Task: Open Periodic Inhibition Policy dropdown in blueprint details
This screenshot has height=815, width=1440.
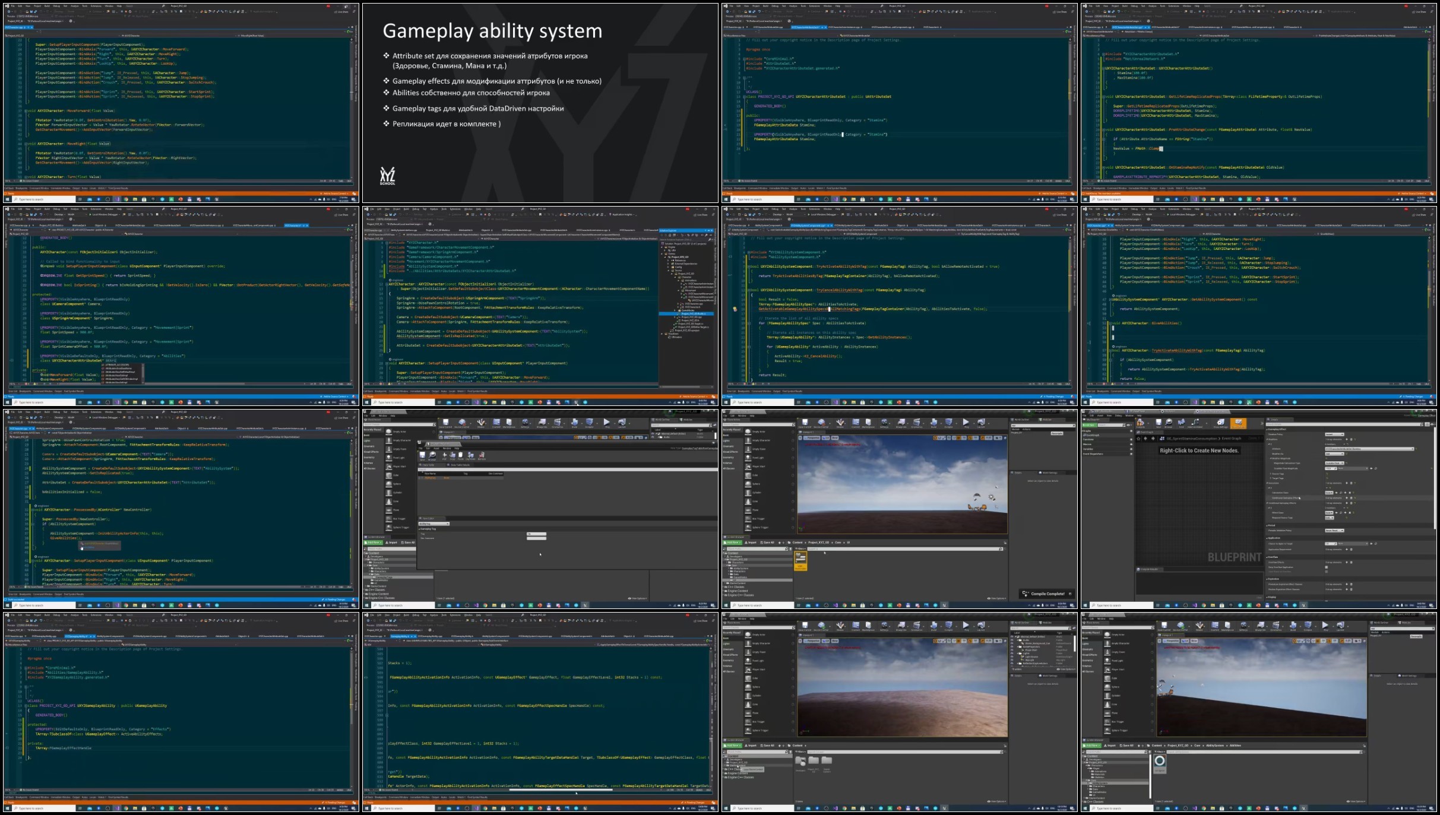Action: [1334, 531]
